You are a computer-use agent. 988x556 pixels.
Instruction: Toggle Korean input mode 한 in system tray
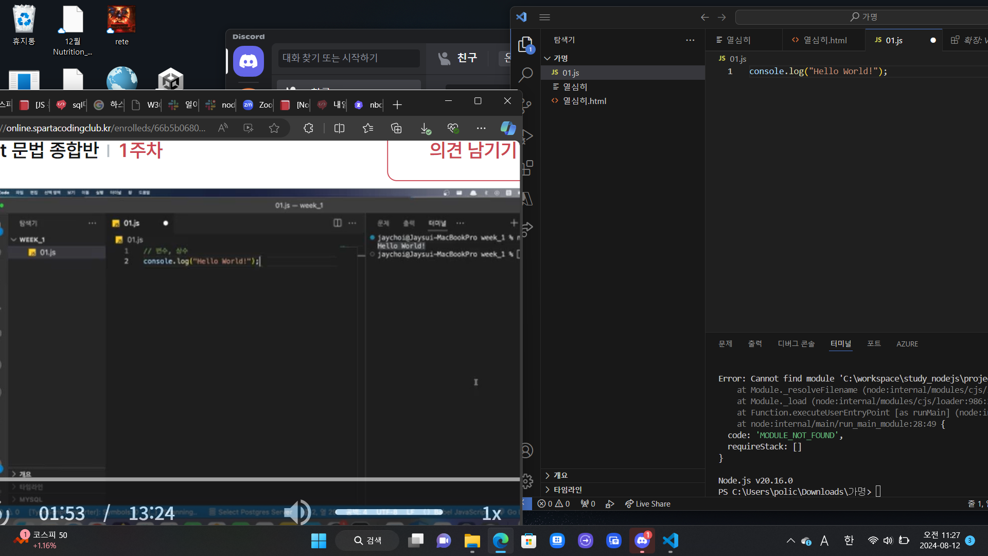[x=849, y=541]
